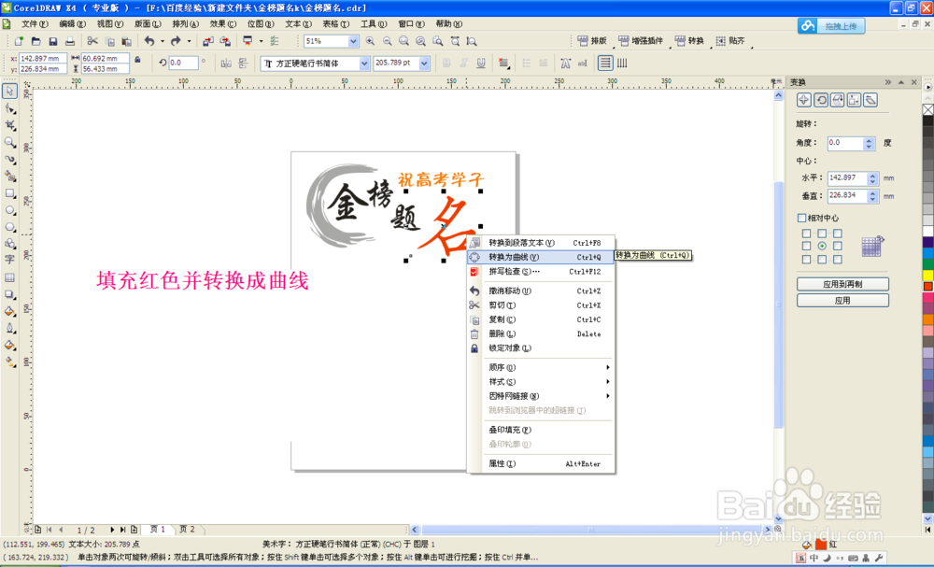Image resolution: width=934 pixels, height=567 pixels.
Task: Select the Eyedropper tool
Action: point(10,311)
